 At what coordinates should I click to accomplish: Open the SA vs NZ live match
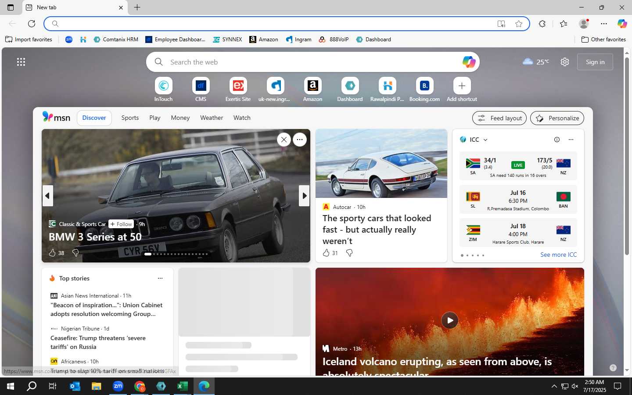(x=518, y=166)
